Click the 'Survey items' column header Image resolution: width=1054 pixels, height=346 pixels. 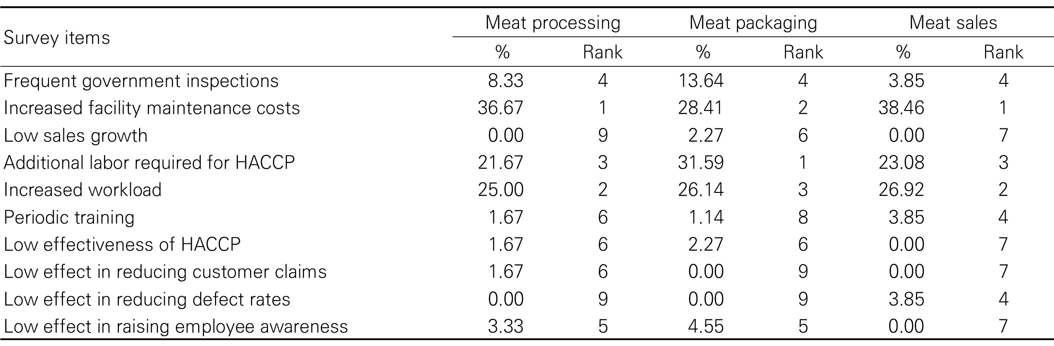tap(57, 38)
